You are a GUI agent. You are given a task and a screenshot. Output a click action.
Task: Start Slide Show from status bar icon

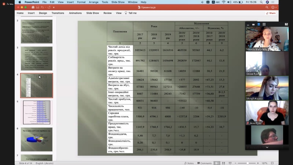[x=230, y=163]
